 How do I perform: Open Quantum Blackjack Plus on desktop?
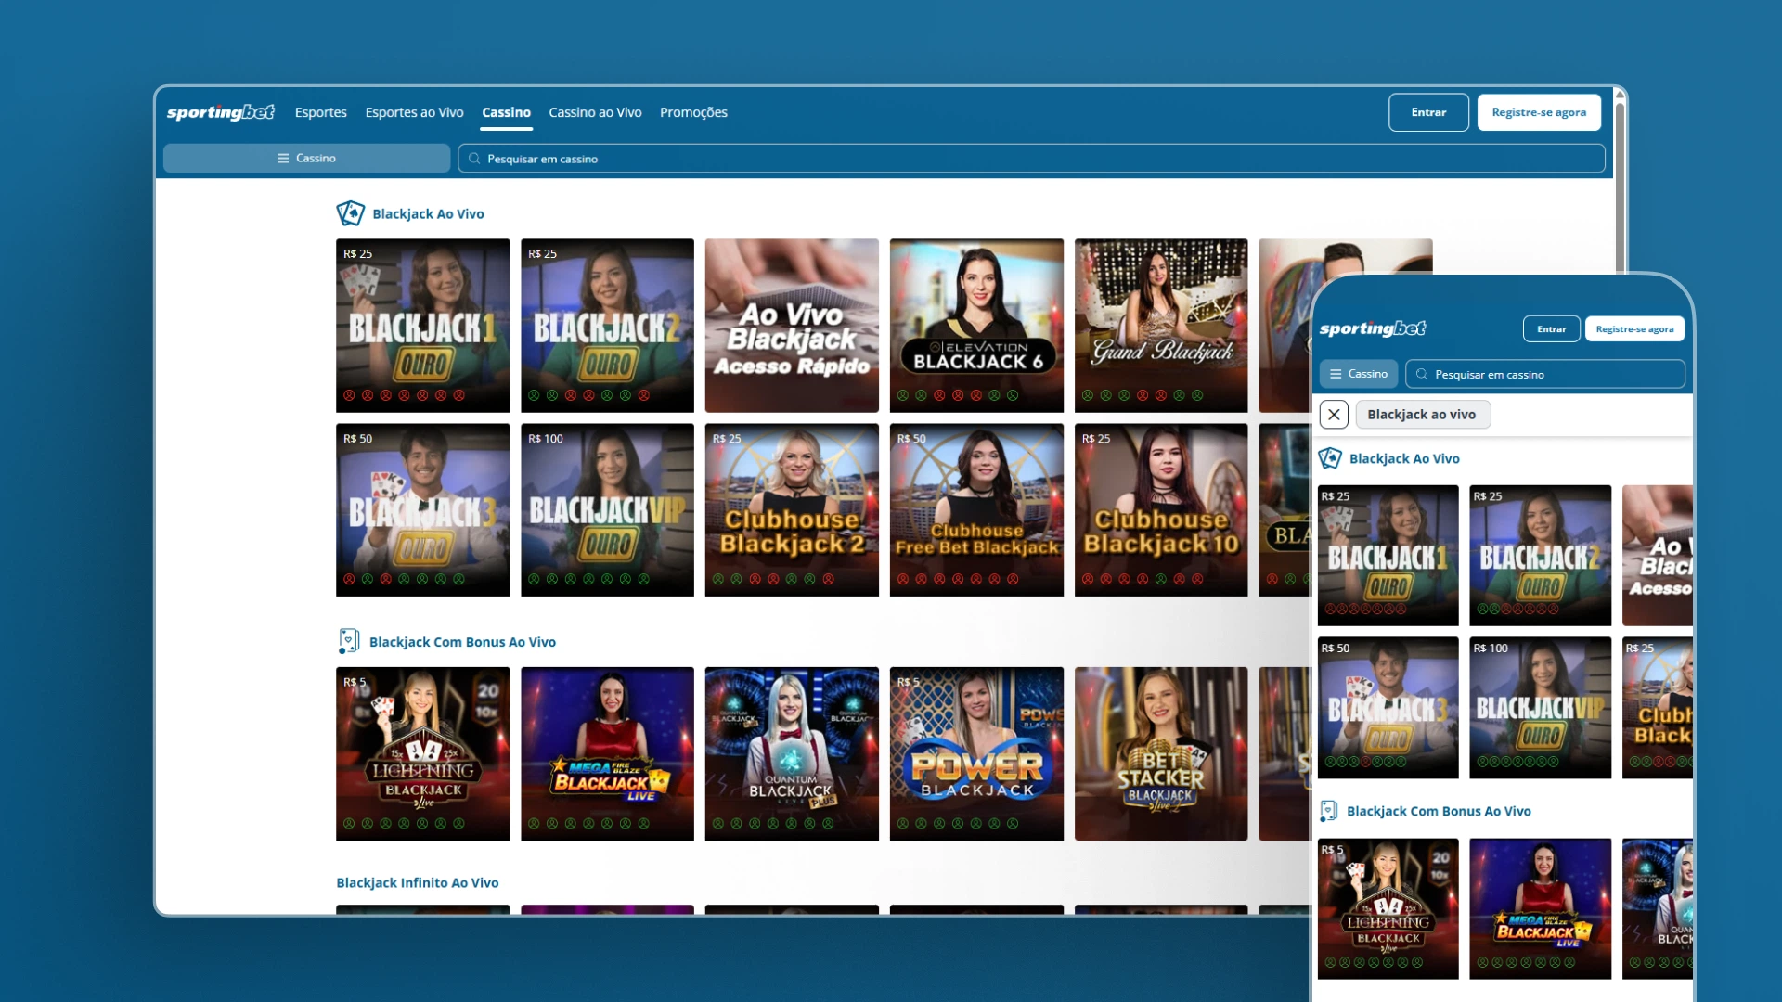tap(792, 753)
